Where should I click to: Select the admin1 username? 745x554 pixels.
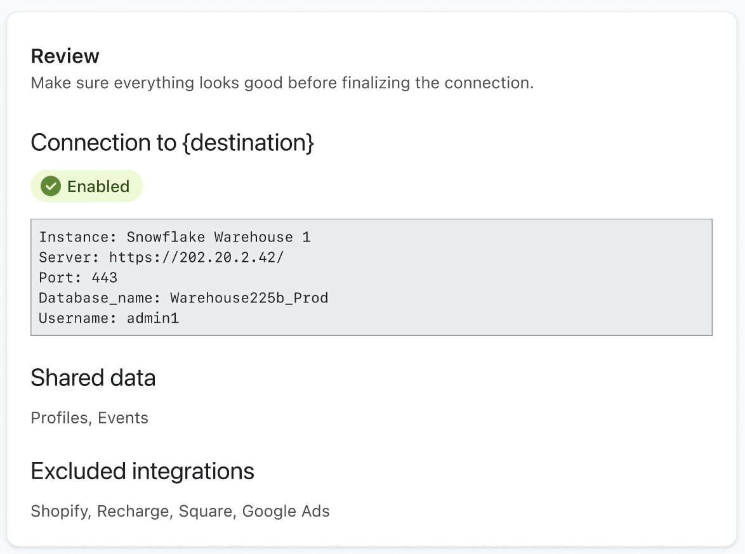154,318
